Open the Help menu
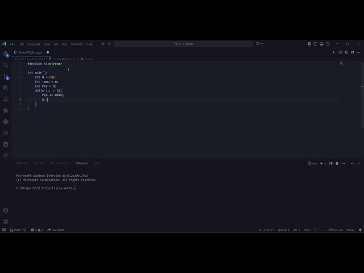364x273 pixels. pyautogui.click(x=89, y=44)
